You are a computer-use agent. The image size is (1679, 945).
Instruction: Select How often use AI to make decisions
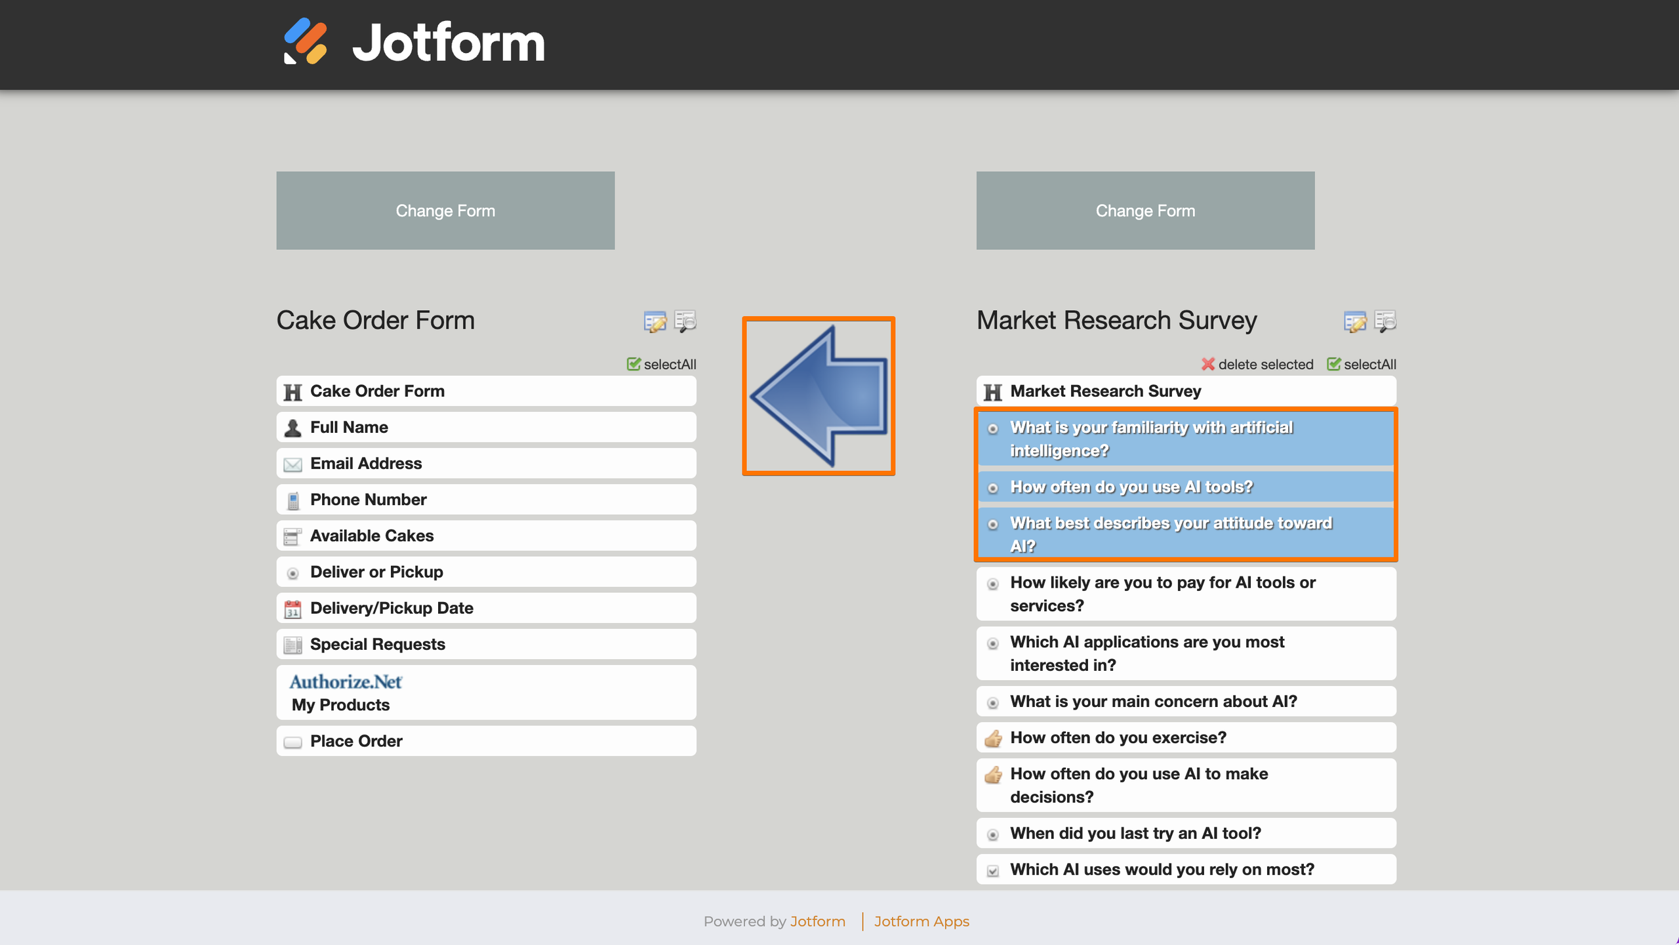coord(1186,785)
